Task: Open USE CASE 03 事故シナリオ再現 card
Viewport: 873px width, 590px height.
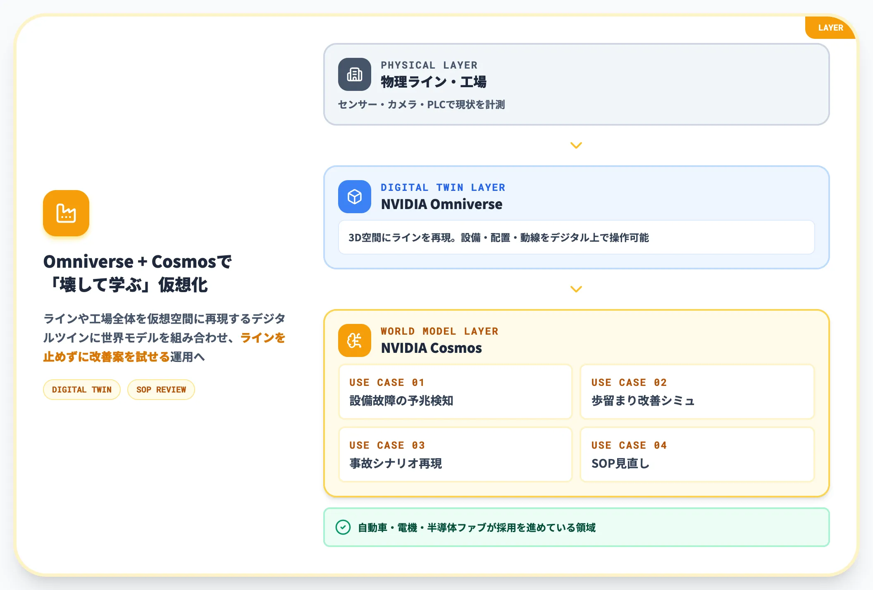Action: [456, 454]
